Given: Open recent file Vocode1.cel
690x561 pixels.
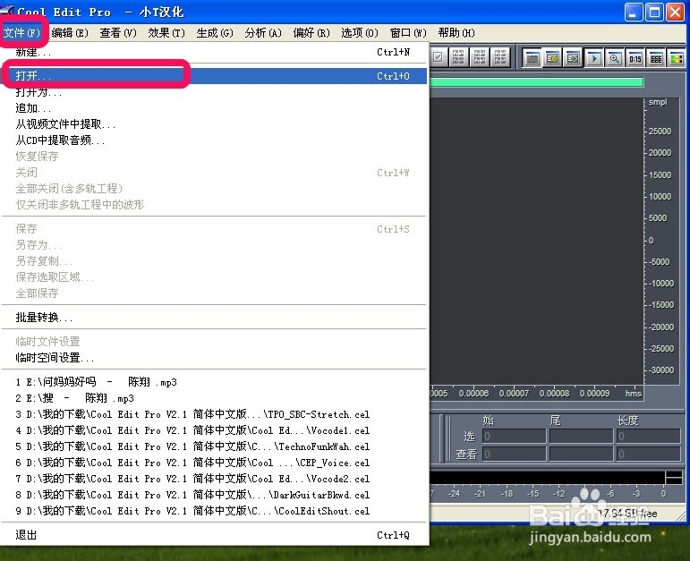Looking at the screenshot, I should click(x=214, y=430).
